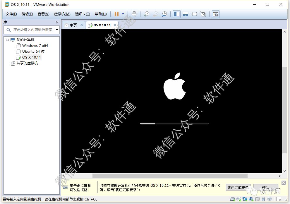Click the 我已完成安装 button
This screenshot has height=204, width=290.
[x=238, y=188]
